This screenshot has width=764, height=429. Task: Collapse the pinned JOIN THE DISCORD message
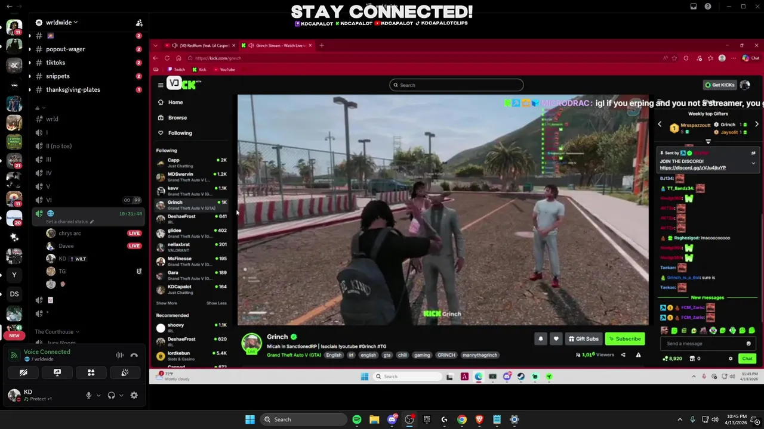tap(753, 163)
